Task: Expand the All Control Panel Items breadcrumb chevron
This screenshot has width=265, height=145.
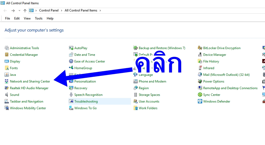Action: [100, 11]
